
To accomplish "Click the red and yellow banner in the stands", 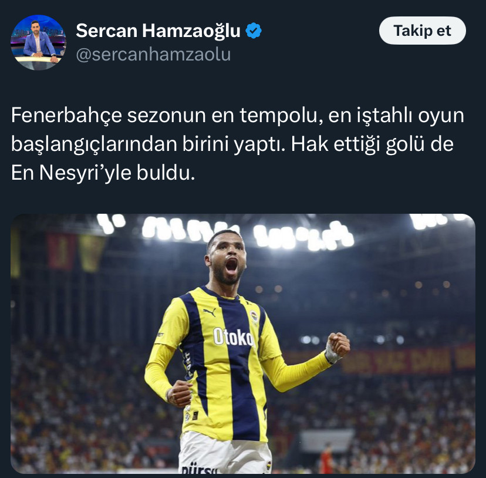I will pyautogui.click(x=409, y=361).
